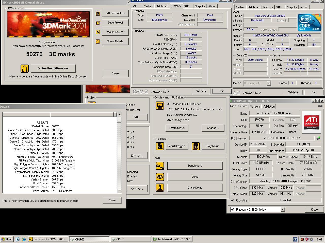Switch to the Validation tab in GPU-Z
The width and height of the screenshot is (325, 243).
(269, 107)
